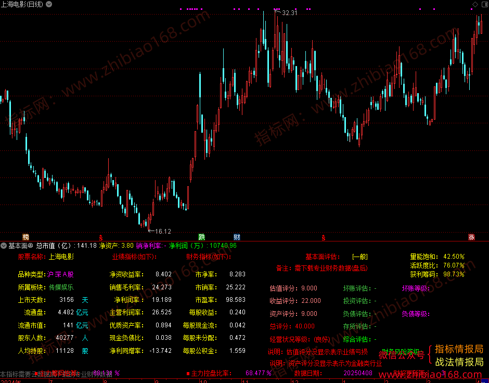Click the 财务指标(如下) heading
489x383 pixels.
point(209,257)
